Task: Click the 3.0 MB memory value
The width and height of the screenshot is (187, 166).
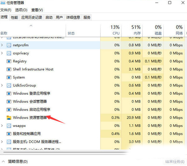Action: click(x=135, y=142)
